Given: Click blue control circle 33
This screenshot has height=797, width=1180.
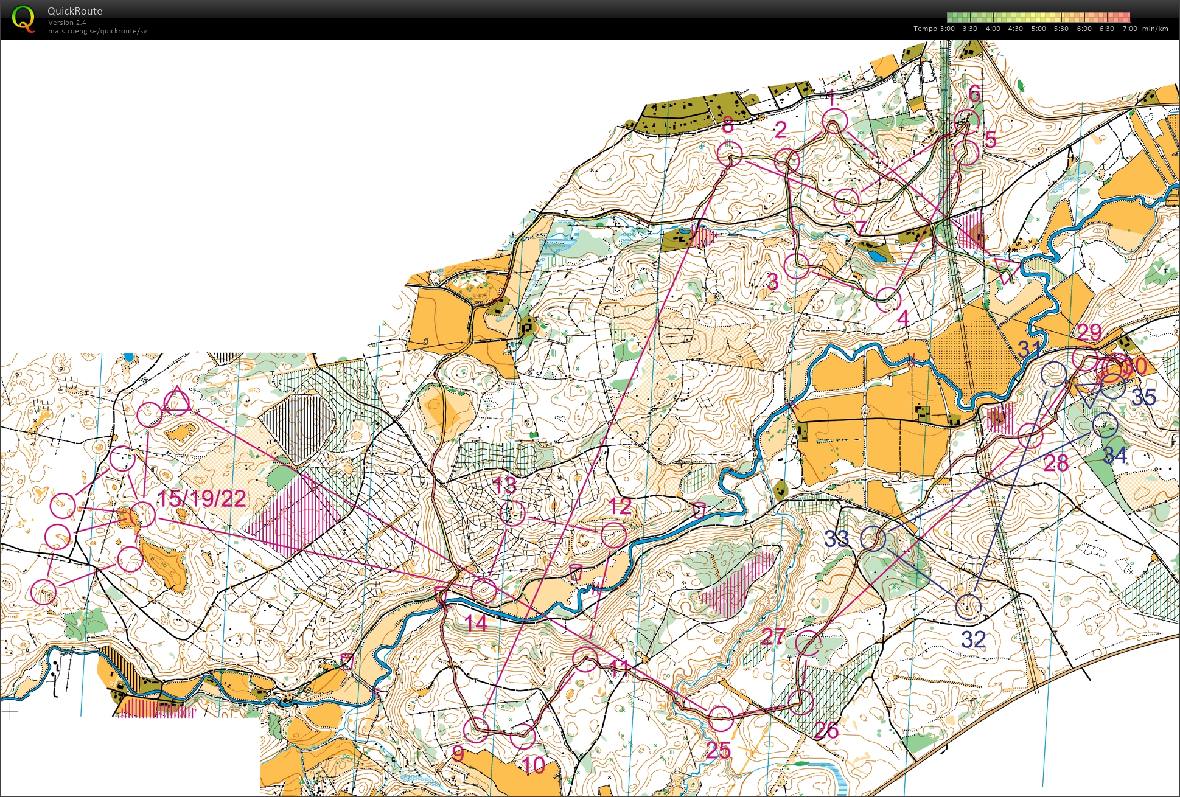Looking at the screenshot, I should [x=873, y=538].
